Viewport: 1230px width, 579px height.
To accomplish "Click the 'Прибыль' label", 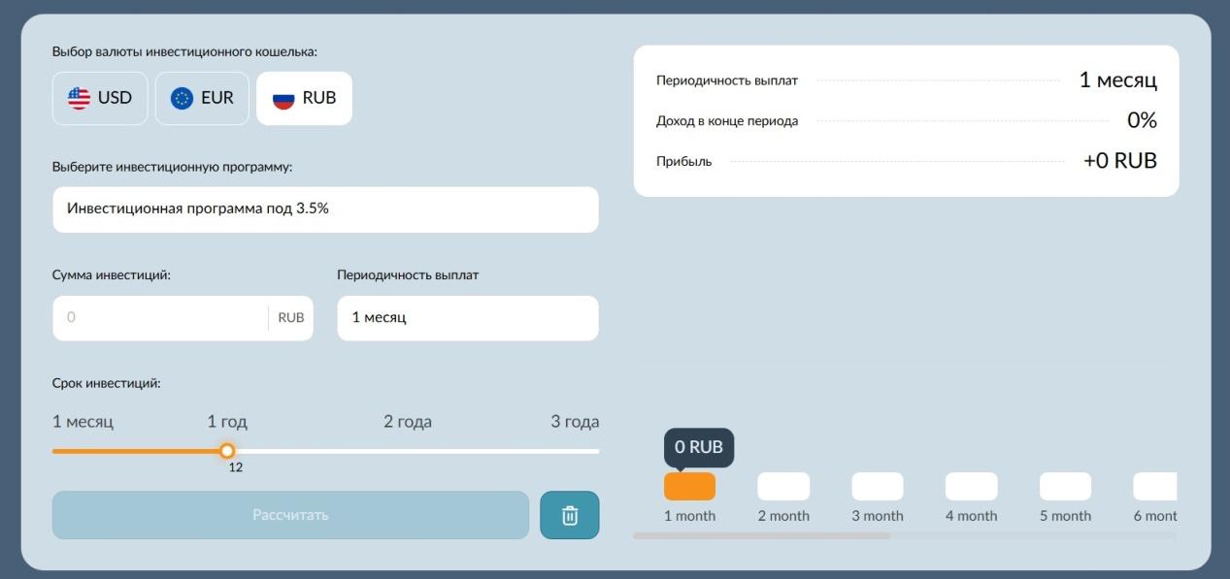I will point(684,161).
